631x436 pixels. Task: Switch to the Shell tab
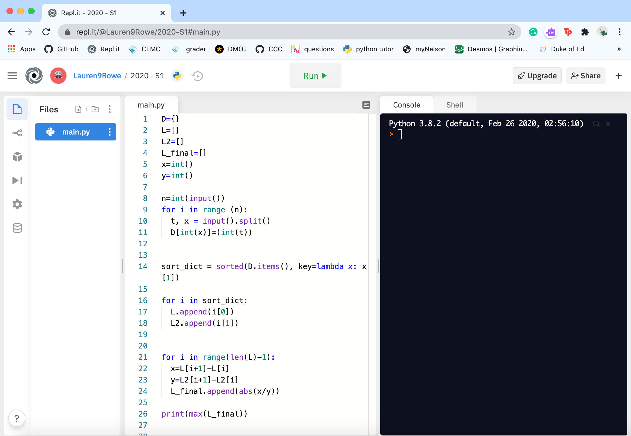[x=455, y=105]
